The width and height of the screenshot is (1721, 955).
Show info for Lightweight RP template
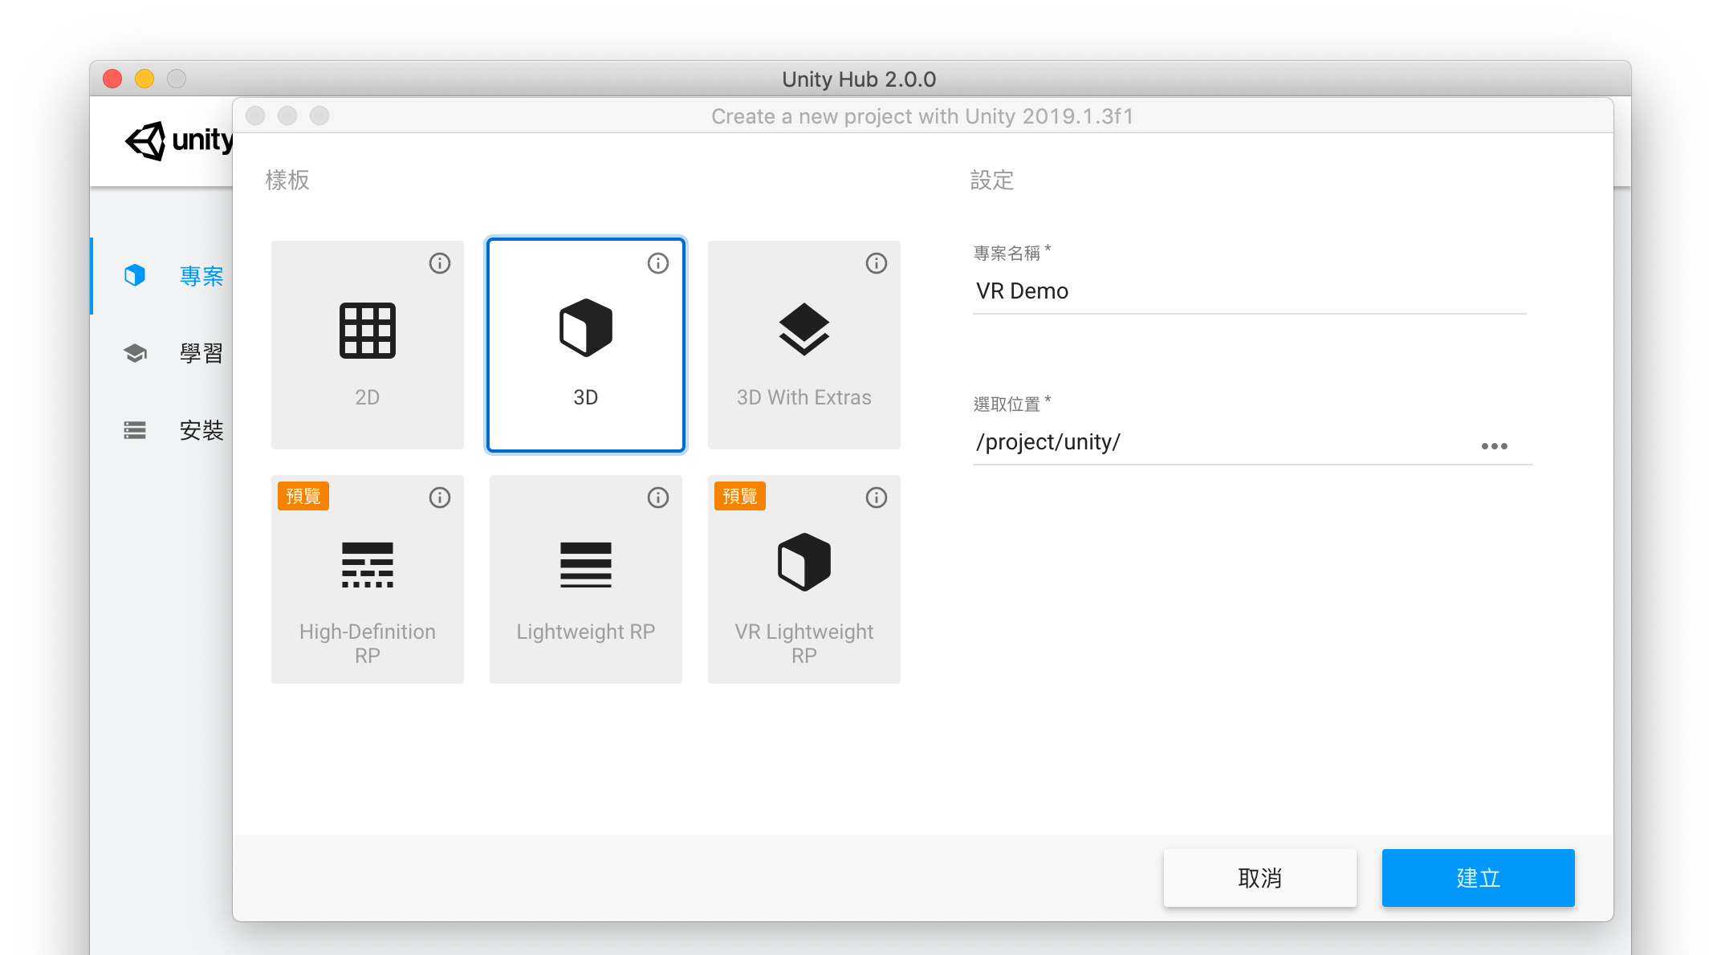tap(658, 498)
